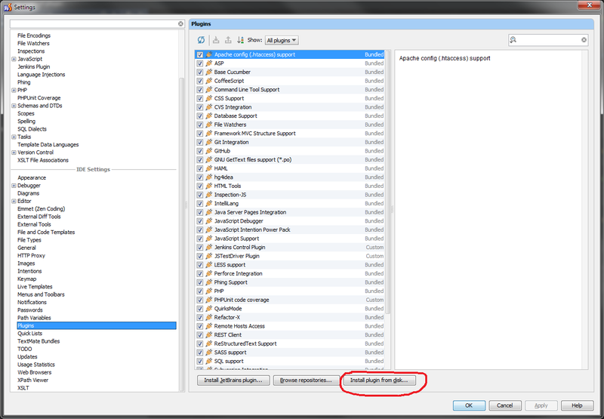
Task: Disable the JSTestDriver Plugin checkbox
Action: click(x=200, y=256)
